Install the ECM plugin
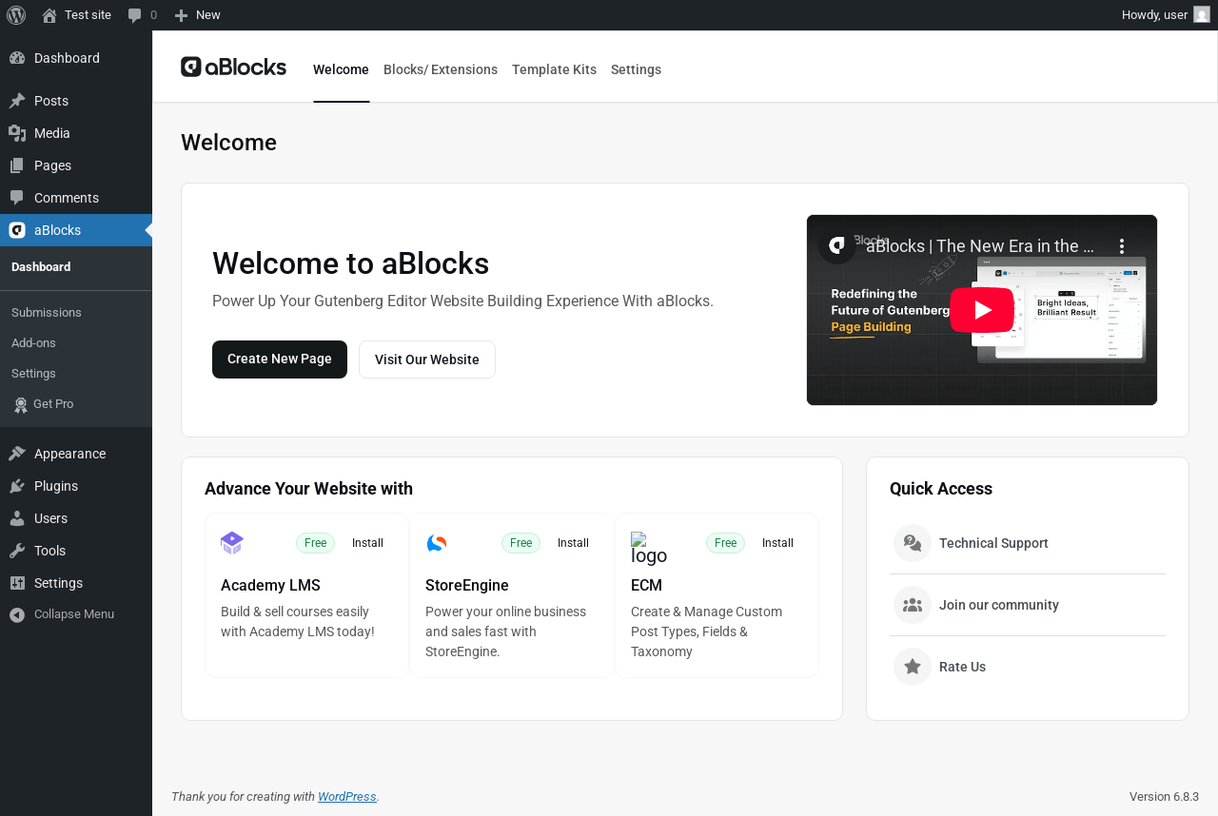 pos(777,543)
